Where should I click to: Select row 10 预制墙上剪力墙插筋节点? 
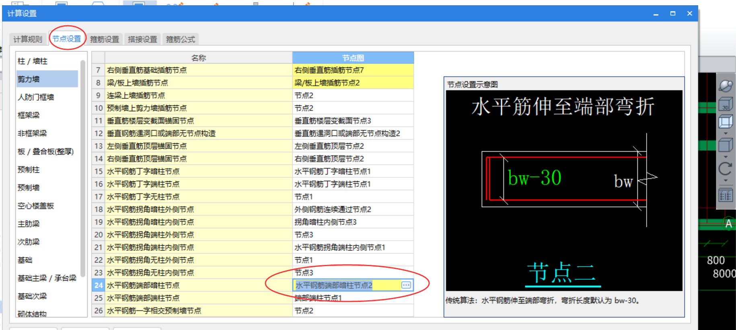[x=199, y=108]
